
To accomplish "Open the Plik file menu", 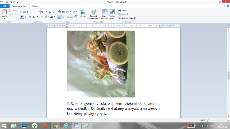I will (x=5, y=6).
